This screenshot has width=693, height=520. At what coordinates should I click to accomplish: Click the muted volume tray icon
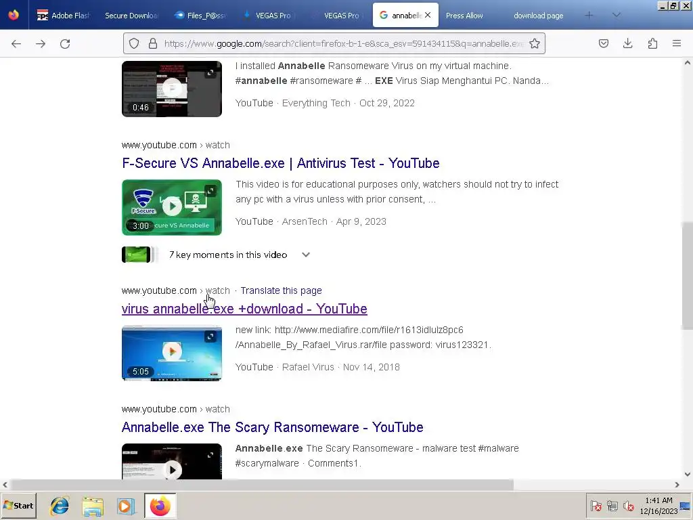point(628,506)
